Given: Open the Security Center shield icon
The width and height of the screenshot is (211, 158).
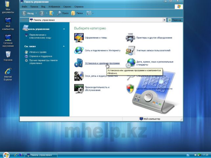Looking at the screenshot, I should [x=130, y=89].
